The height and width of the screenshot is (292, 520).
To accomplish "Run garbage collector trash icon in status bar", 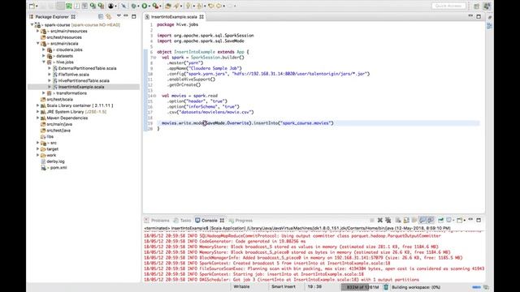I will (x=386, y=287).
